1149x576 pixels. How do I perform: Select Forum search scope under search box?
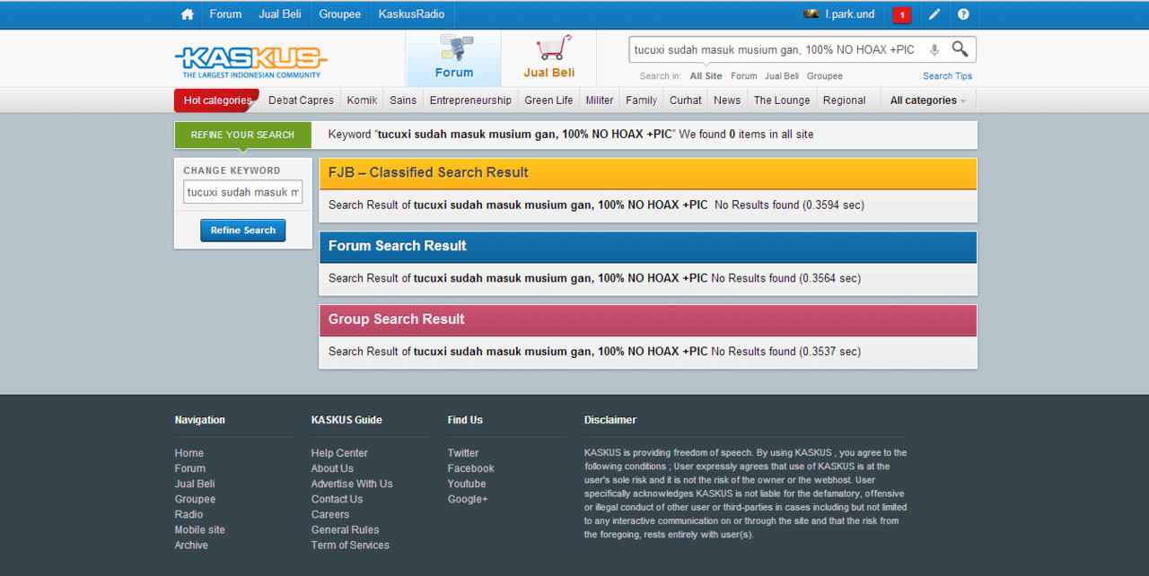point(743,76)
